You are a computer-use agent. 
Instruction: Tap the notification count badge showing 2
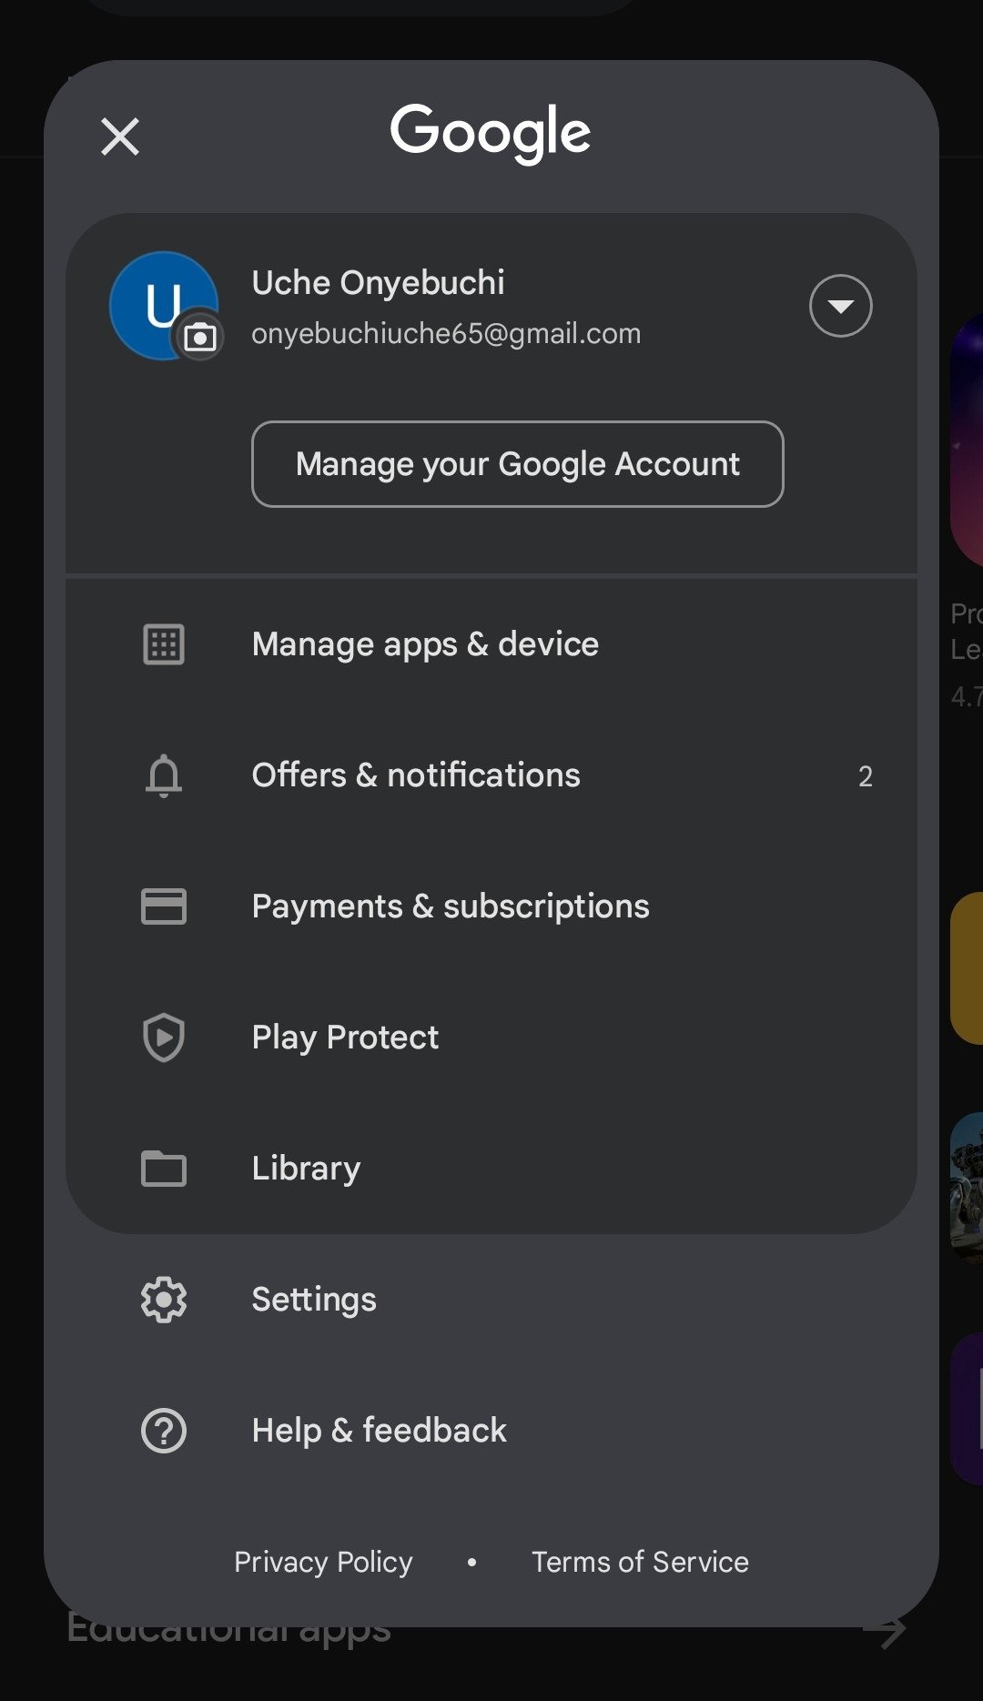pyautogui.click(x=865, y=776)
